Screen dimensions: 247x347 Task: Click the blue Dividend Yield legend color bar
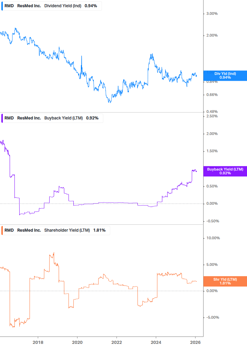coord(2,6)
